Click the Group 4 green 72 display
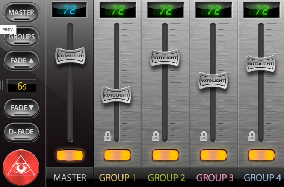Viewport: 284px width, 187px height. tap(262, 10)
